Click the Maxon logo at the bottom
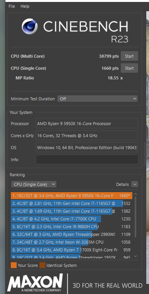 pyautogui.click(x=35, y=282)
